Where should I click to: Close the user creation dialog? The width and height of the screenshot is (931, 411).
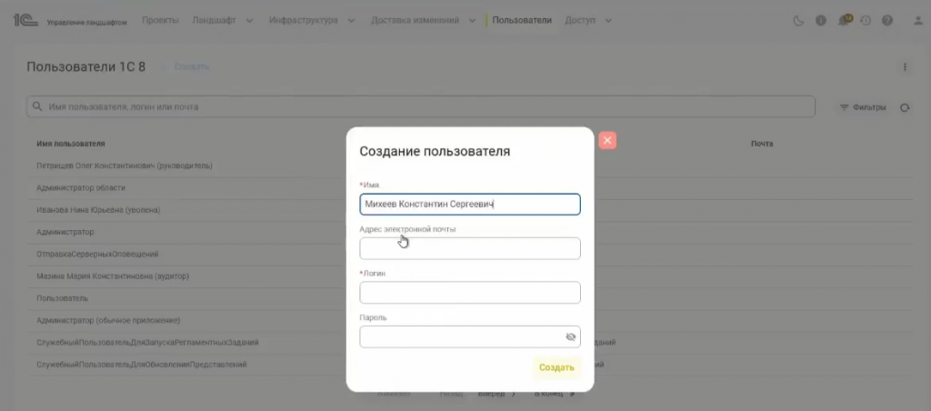606,140
